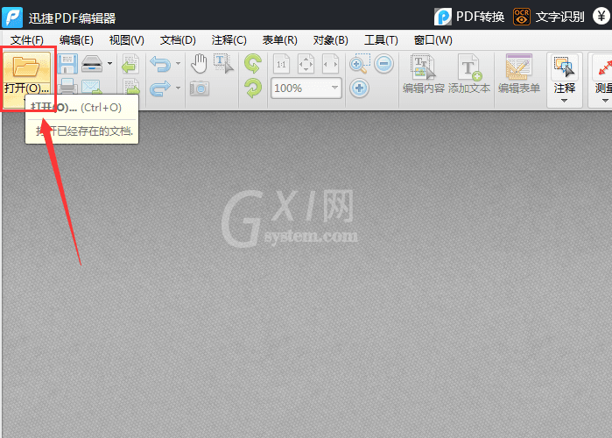Click the 文字识别 OCR button
This screenshot has width=612, height=438.
[549, 17]
